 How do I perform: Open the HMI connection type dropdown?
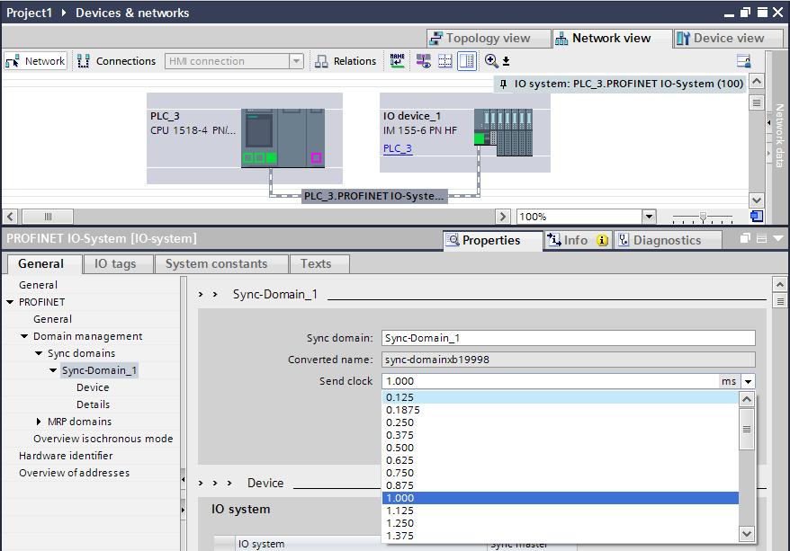pos(296,61)
